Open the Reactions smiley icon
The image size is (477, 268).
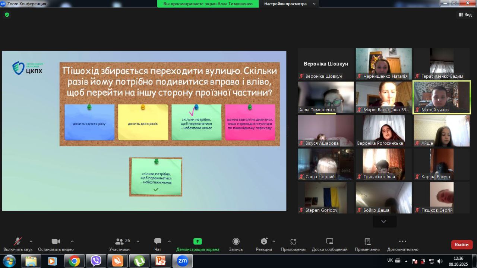point(264,242)
